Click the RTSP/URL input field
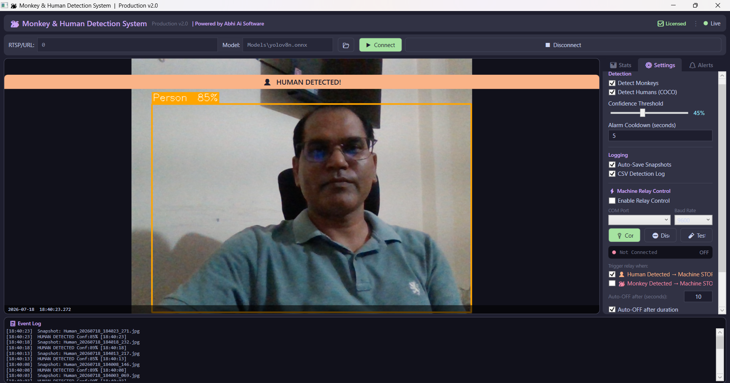Screen dimensions: 730x383 click(127, 45)
